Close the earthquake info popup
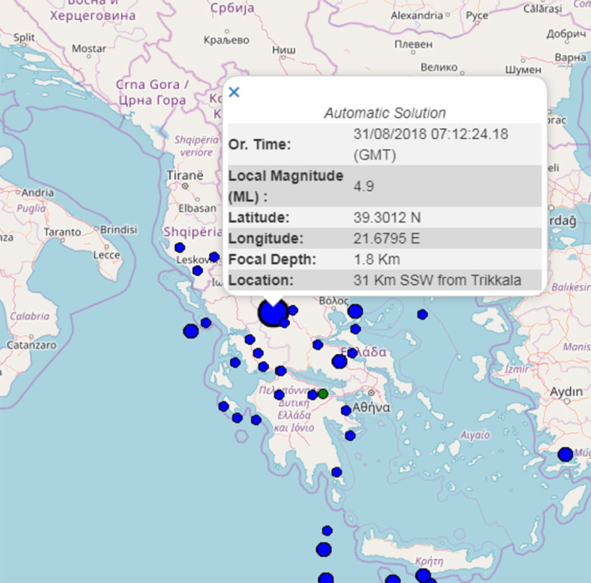 [234, 92]
